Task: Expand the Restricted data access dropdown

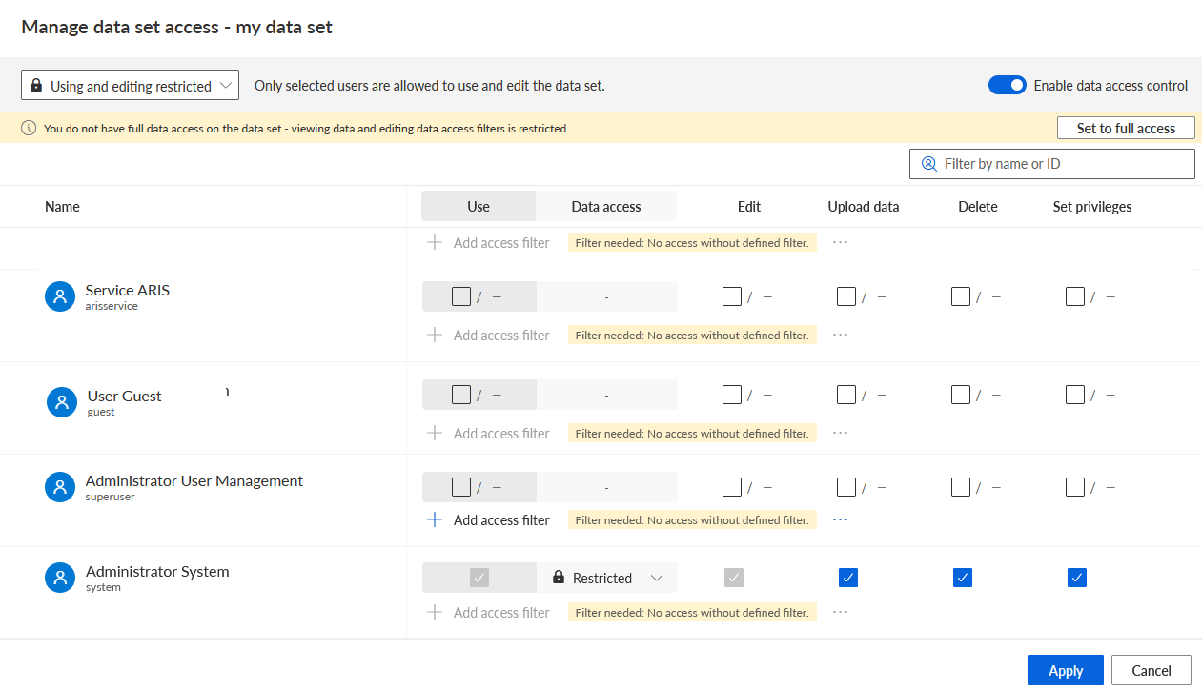Action: pos(606,578)
